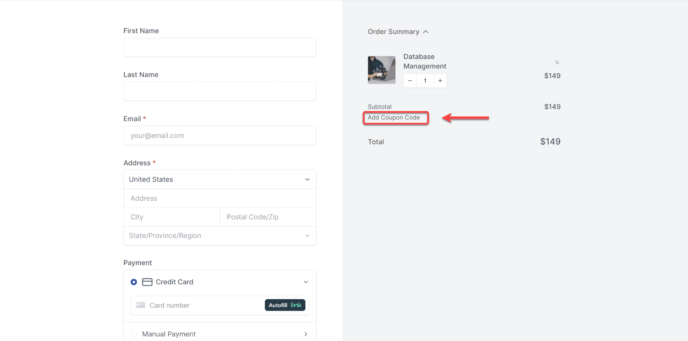Click the quantity value between minus and plus
The width and height of the screenshot is (688, 341).
[x=425, y=81]
